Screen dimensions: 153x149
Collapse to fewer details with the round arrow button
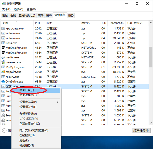point(4,130)
